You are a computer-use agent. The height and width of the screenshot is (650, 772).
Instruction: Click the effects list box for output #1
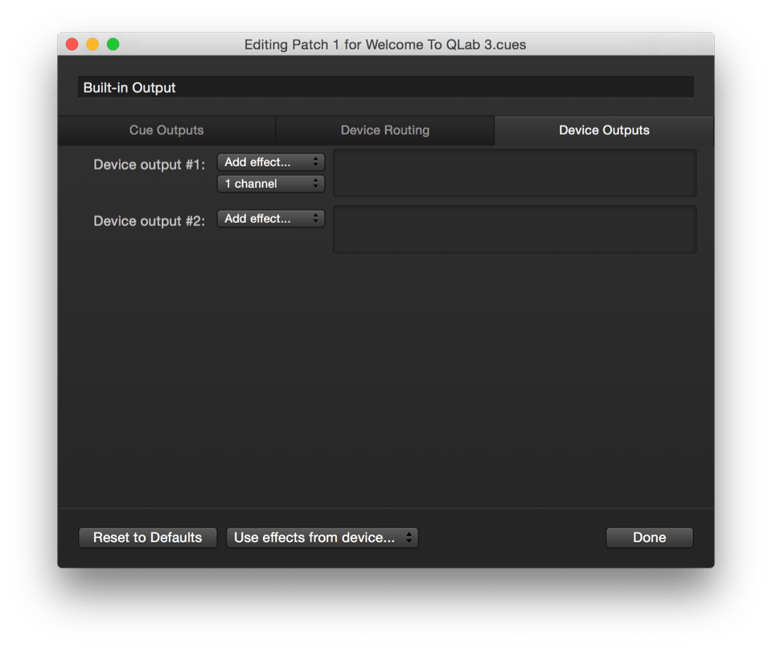(x=515, y=173)
